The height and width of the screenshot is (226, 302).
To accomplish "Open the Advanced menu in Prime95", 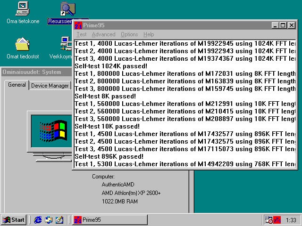I will tap(103, 34).
